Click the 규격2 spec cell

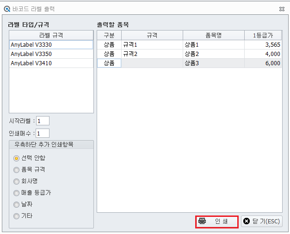point(152,54)
